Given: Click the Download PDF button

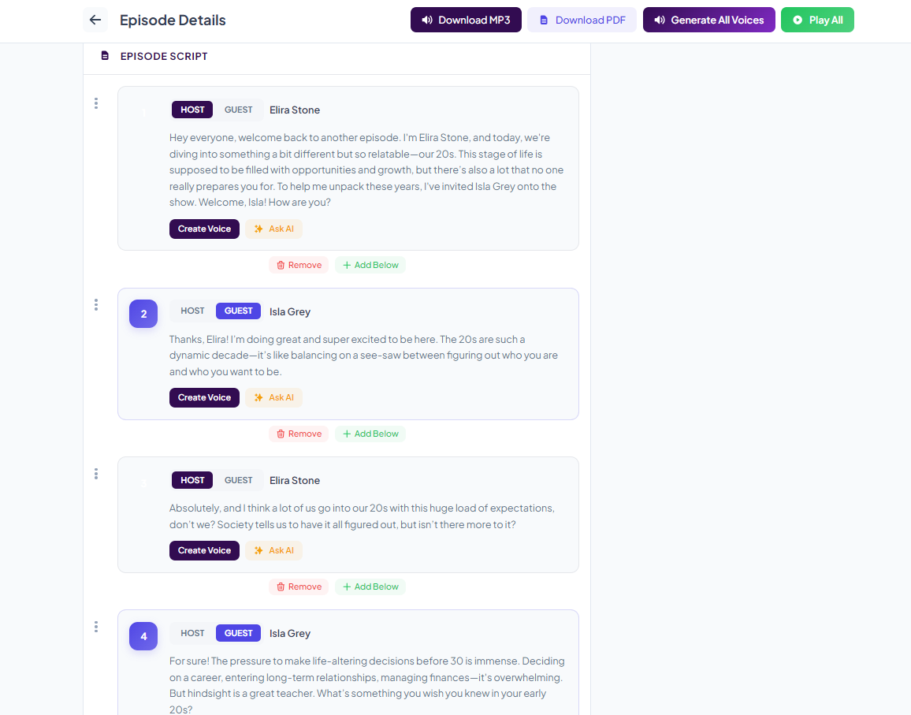Looking at the screenshot, I should point(582,20).
